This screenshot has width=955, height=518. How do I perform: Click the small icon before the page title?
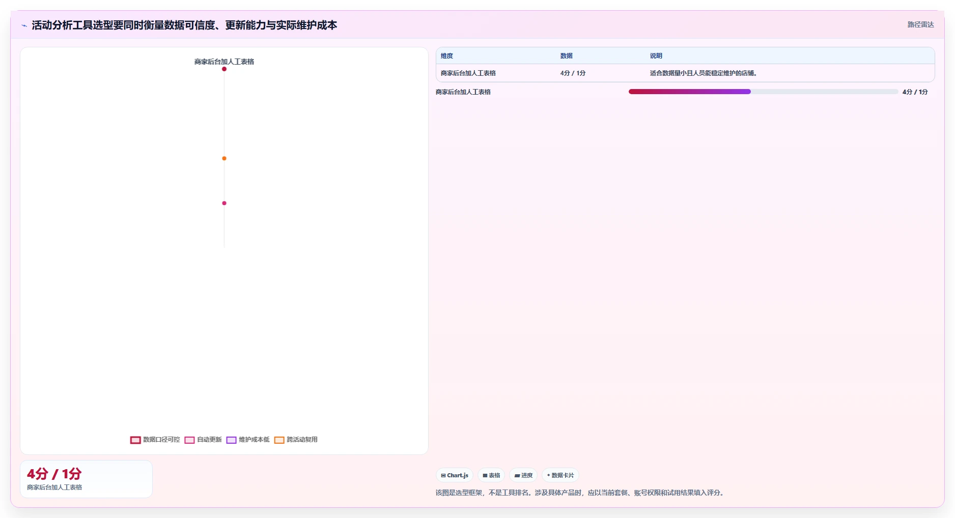point(24,25)
